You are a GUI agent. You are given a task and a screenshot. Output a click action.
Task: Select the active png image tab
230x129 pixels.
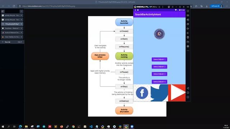pos(12,24)
